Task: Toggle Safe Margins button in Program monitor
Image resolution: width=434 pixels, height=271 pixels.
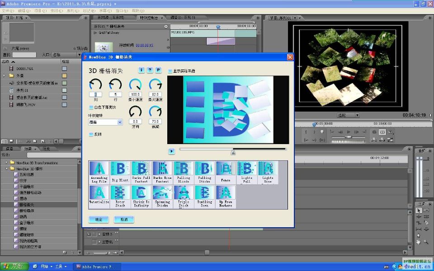Action: click(x=382, y=132)
